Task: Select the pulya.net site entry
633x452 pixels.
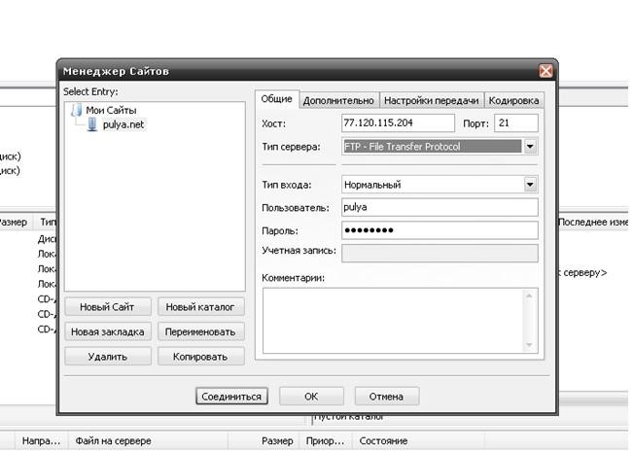Action: (x=123, y=124)
